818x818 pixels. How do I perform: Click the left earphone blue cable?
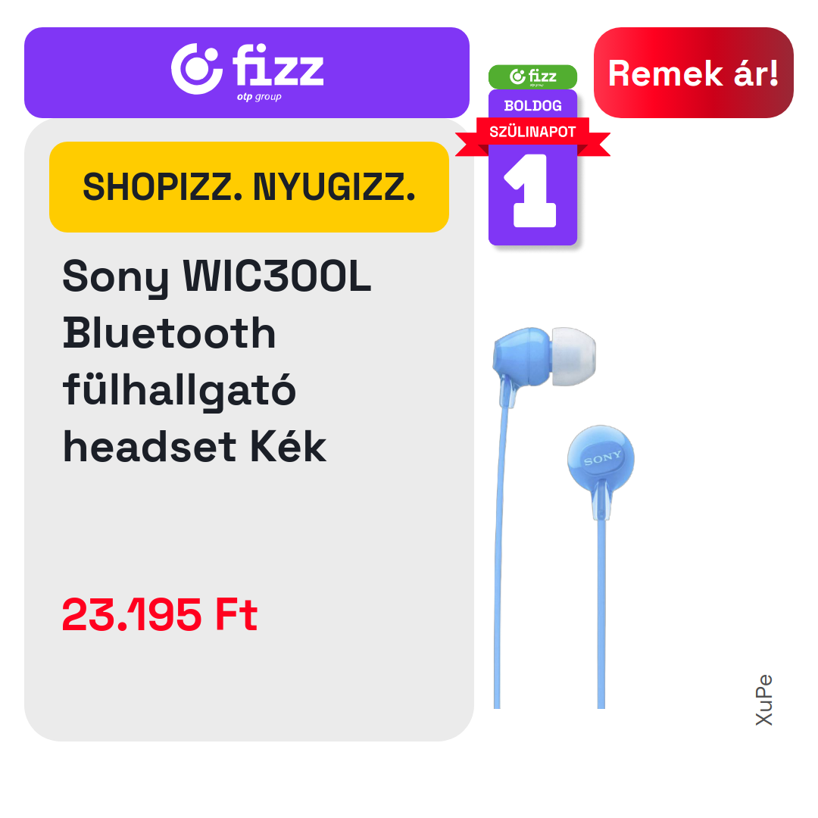pos(498,553)
